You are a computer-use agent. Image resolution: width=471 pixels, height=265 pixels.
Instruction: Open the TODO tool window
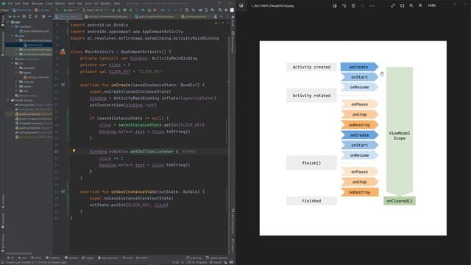[36, 258]
